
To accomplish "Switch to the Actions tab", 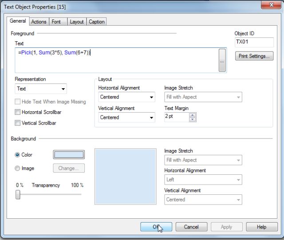I will pyautogui.click(x=39, y=22).
